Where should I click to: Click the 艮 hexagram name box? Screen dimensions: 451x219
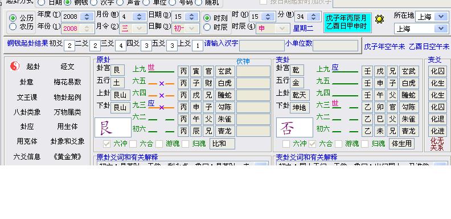(x=113, y=127)
